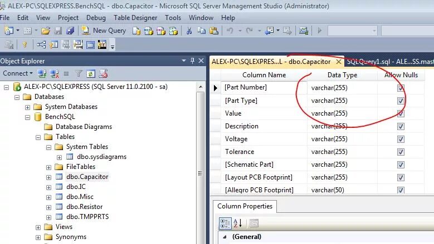Click the Save floppy disk icon
434x244 pixels.
click(x=58, y=31)
